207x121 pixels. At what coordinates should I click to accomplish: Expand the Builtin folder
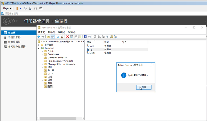42,51
